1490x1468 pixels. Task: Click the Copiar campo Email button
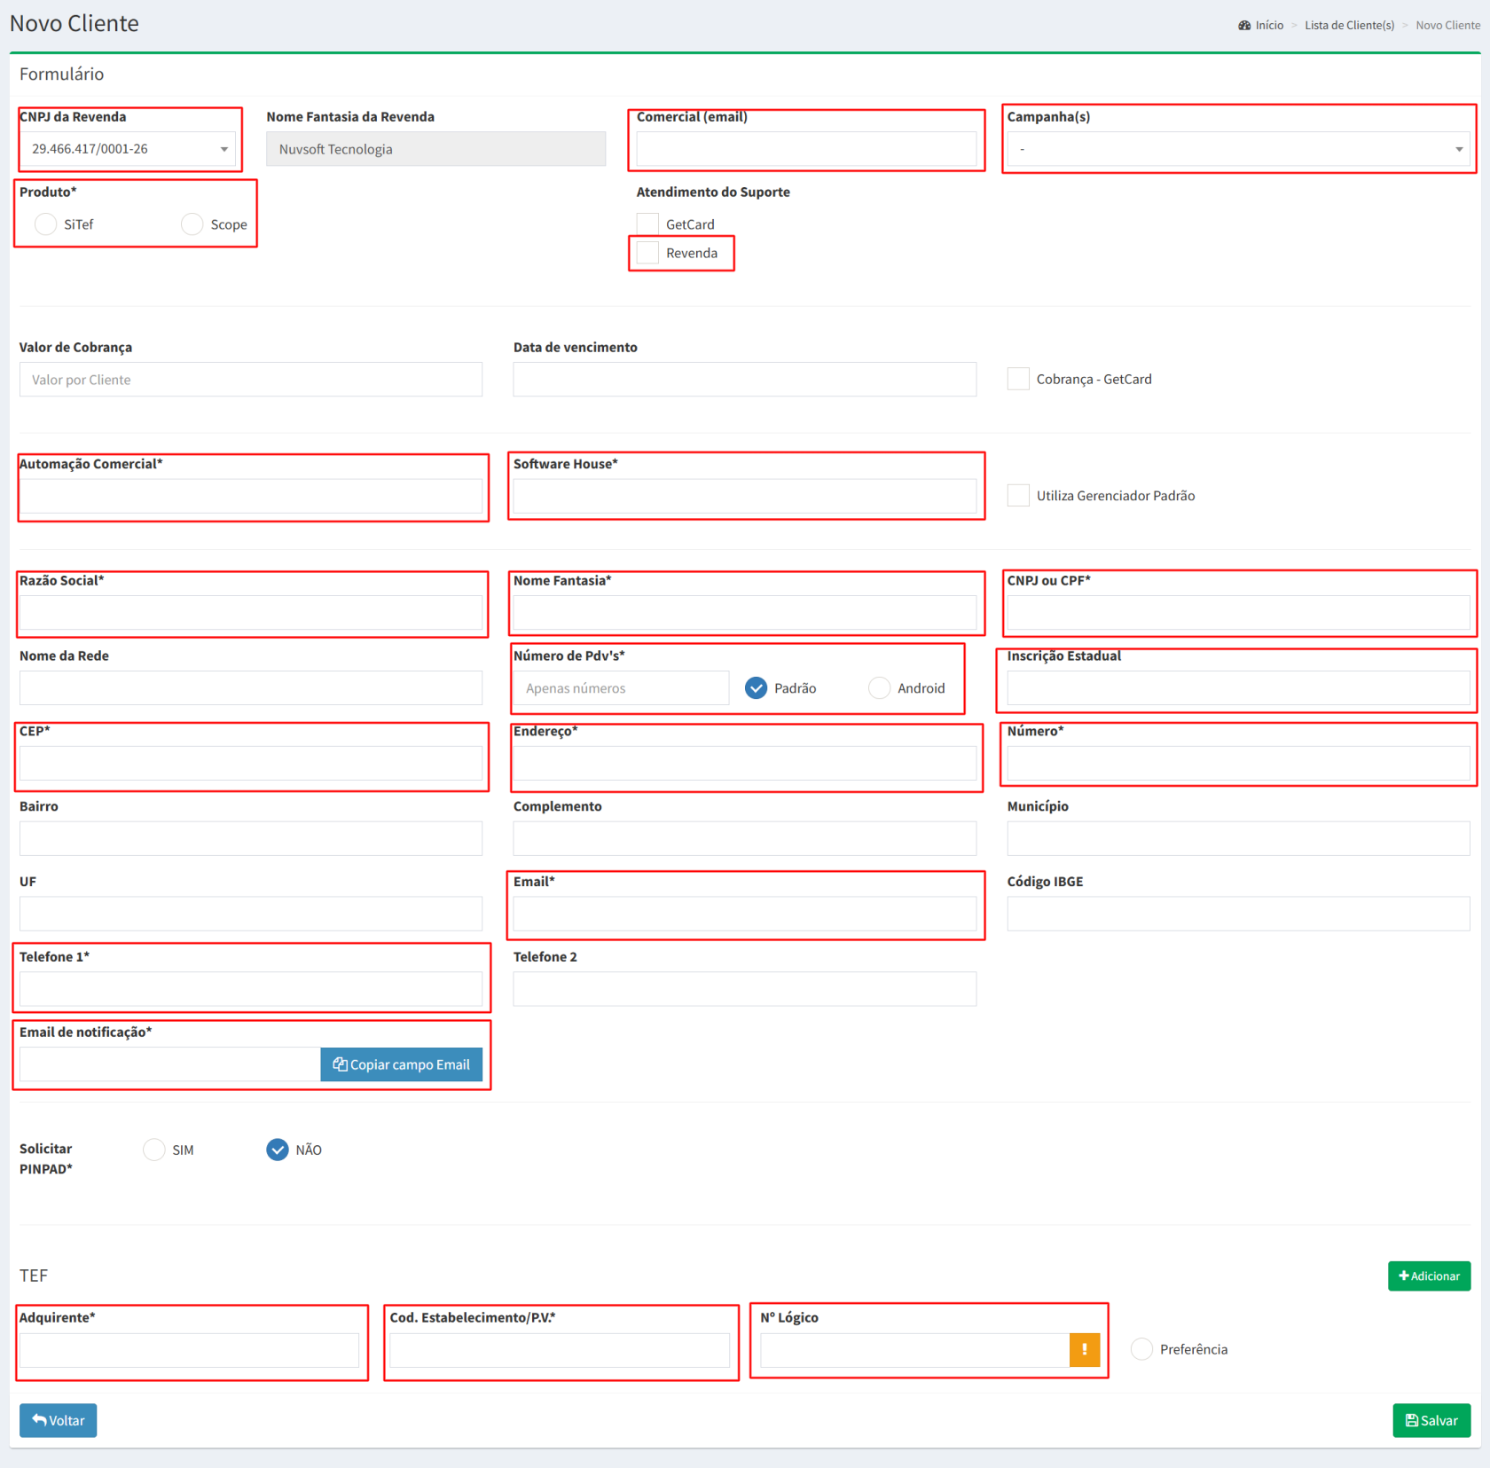[x=401, y=1064]
